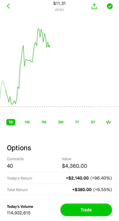This screenshot has height=221, width=119.
Task: Tap the WISH ticker label
Action: (59, 10)
